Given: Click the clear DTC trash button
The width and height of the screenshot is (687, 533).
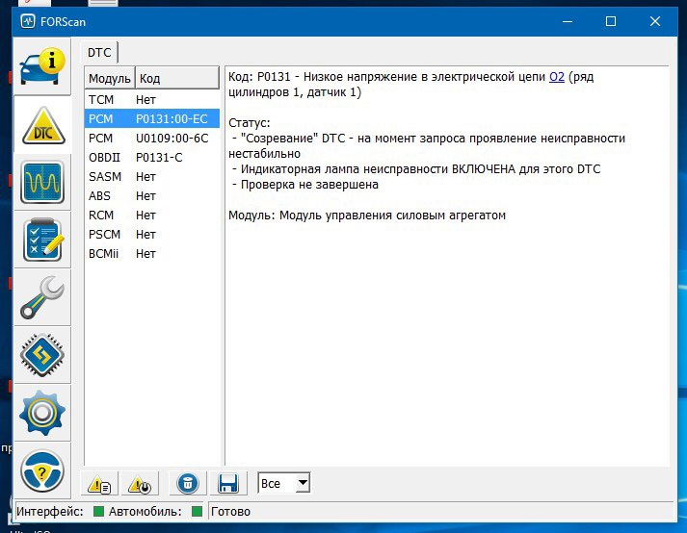Looking at the screenshot, I should point(188,484).
